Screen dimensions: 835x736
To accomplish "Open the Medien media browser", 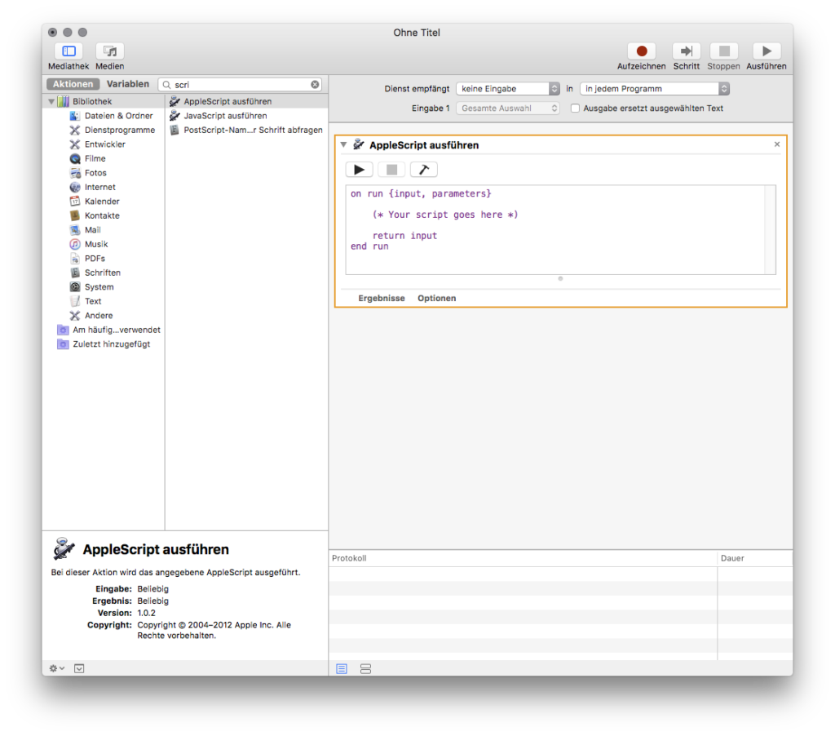I will 110,51.
